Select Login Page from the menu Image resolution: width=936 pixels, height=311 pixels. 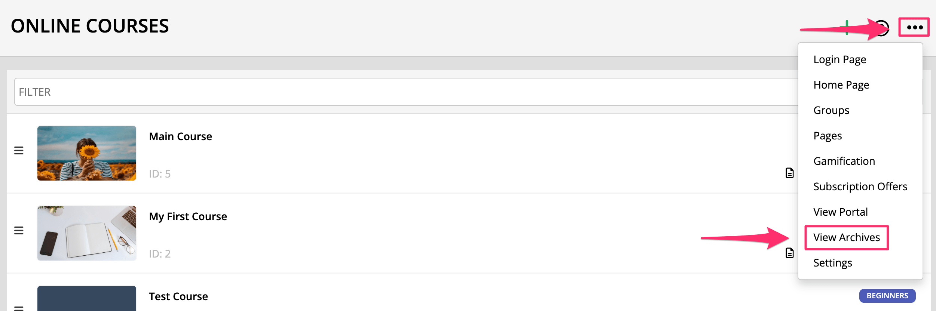pyautogui.click(x=839, y=59)
